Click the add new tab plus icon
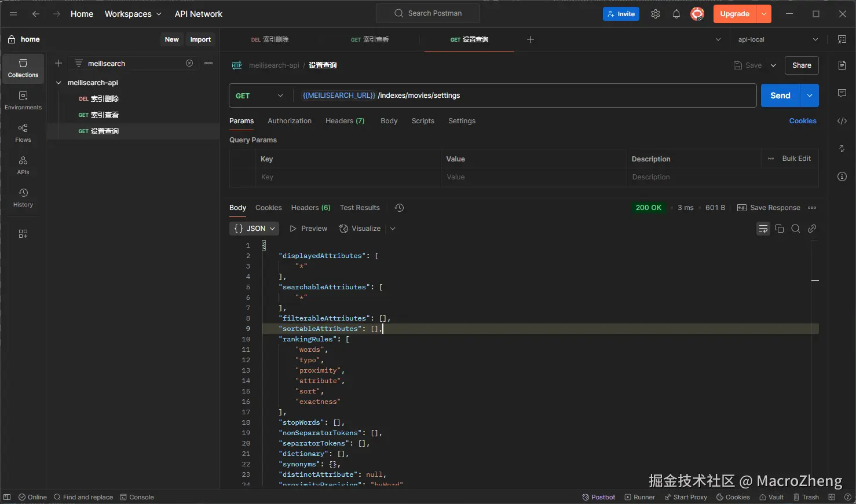The image size is (856, 504). (531, 39)
